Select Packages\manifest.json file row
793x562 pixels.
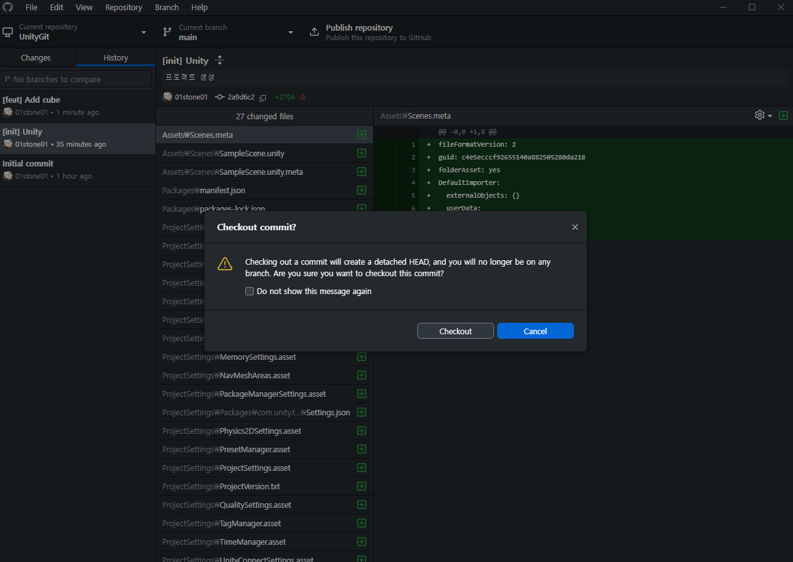click(x=265, y=190)
